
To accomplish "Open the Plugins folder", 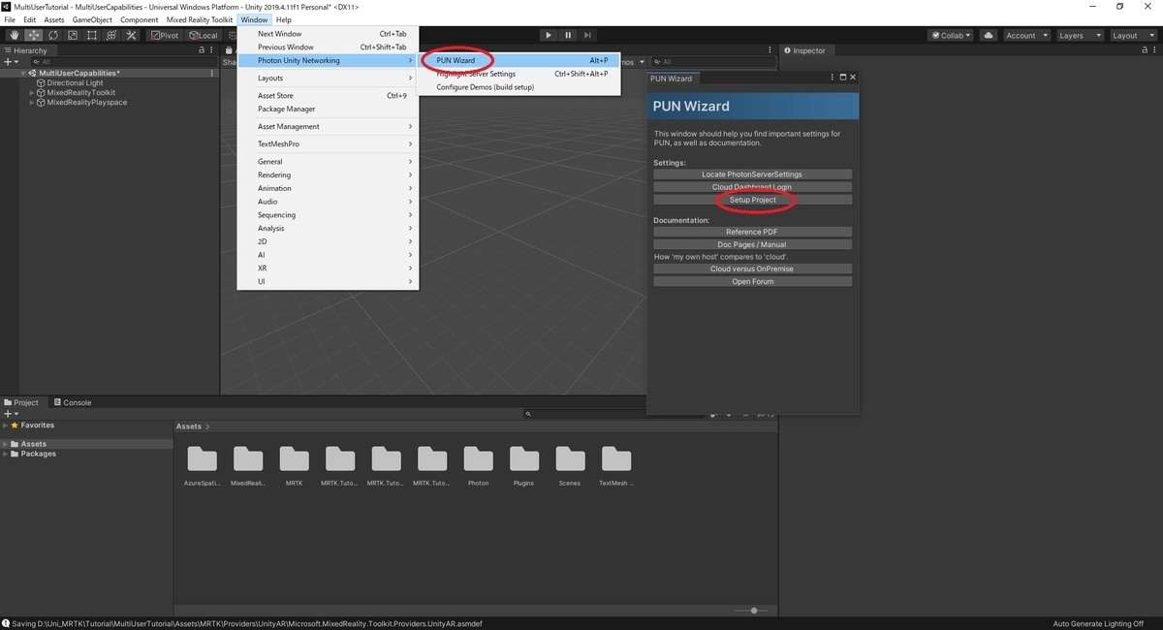I will (x=524, y=465).
